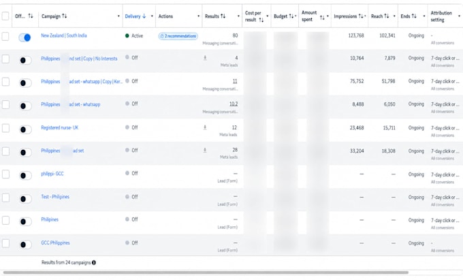463x280 pixels.
Task: Sort campaigns by Campaign name arrows
Action: click(x=65, y=16)
